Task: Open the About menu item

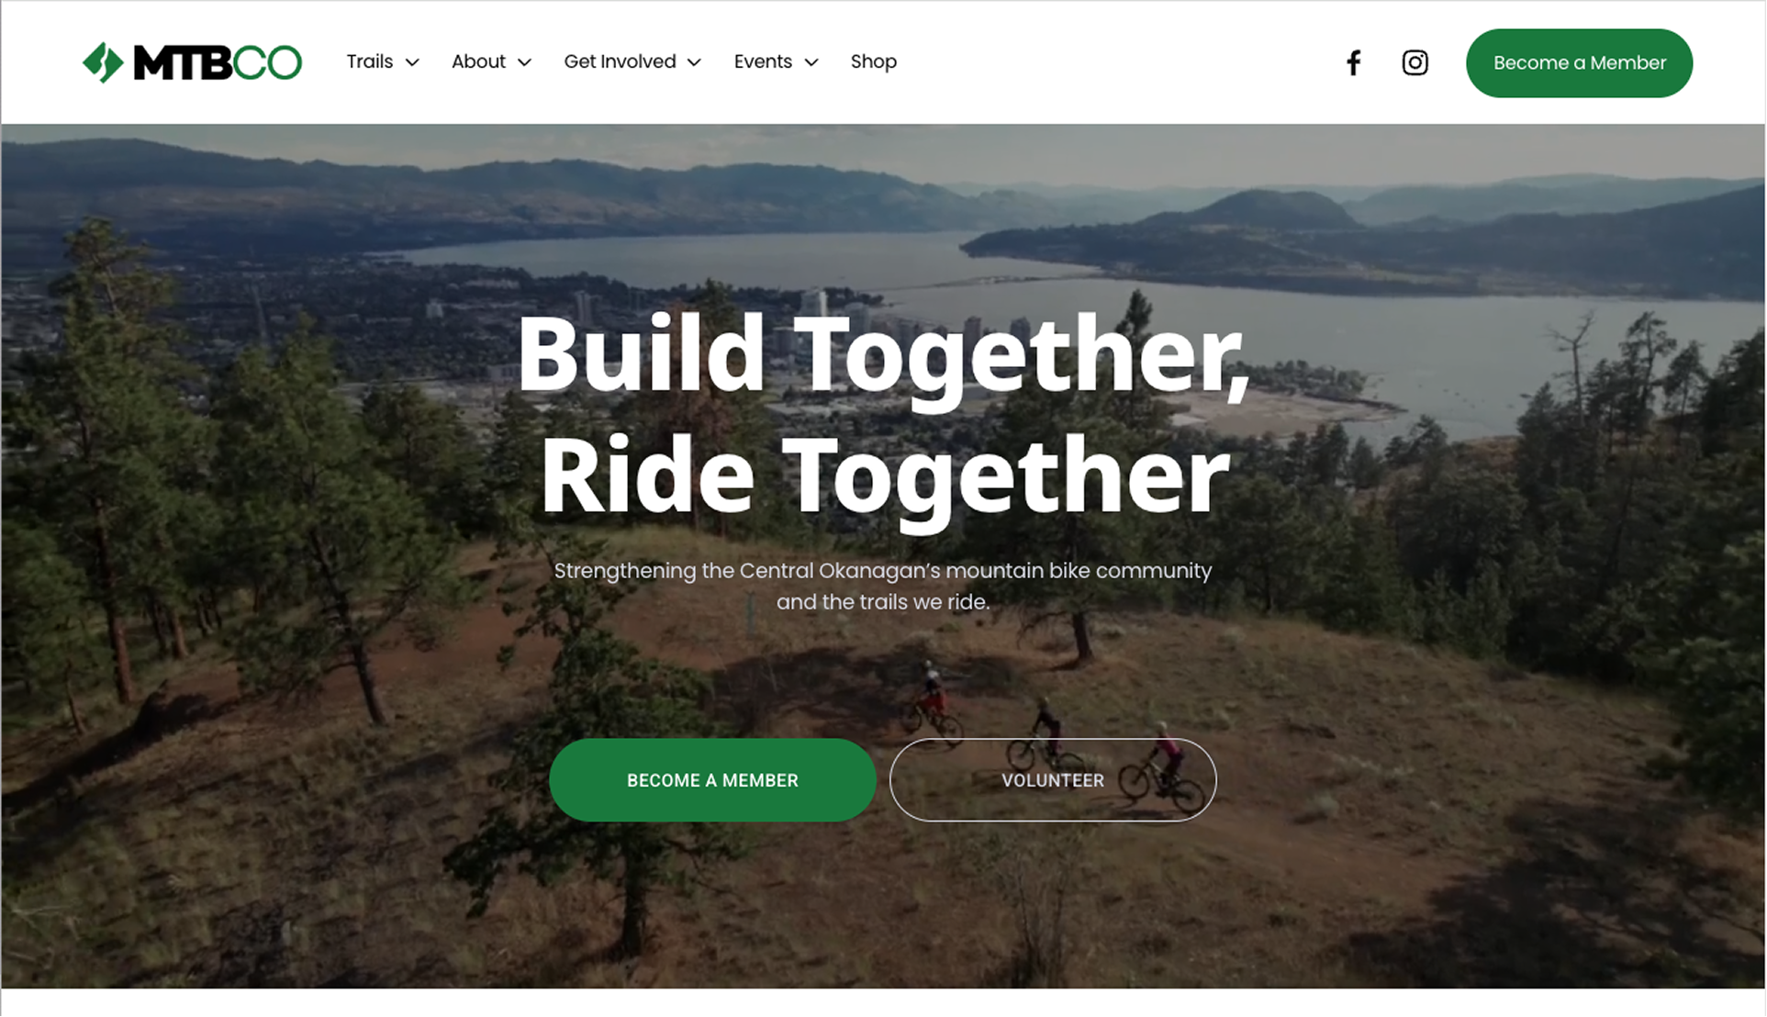Action: pyautogui.click(x=478, y=61)
